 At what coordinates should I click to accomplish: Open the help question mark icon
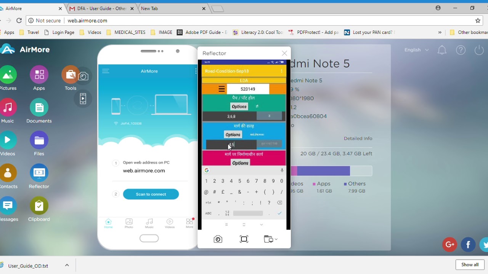tap(461, 50)
